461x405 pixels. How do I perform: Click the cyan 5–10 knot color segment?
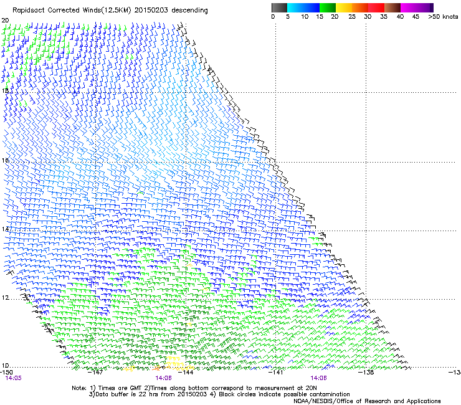click(x=295, y=7)
